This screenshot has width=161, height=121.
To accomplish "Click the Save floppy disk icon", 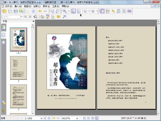I will pyautogui.click(x=10, y=11).
